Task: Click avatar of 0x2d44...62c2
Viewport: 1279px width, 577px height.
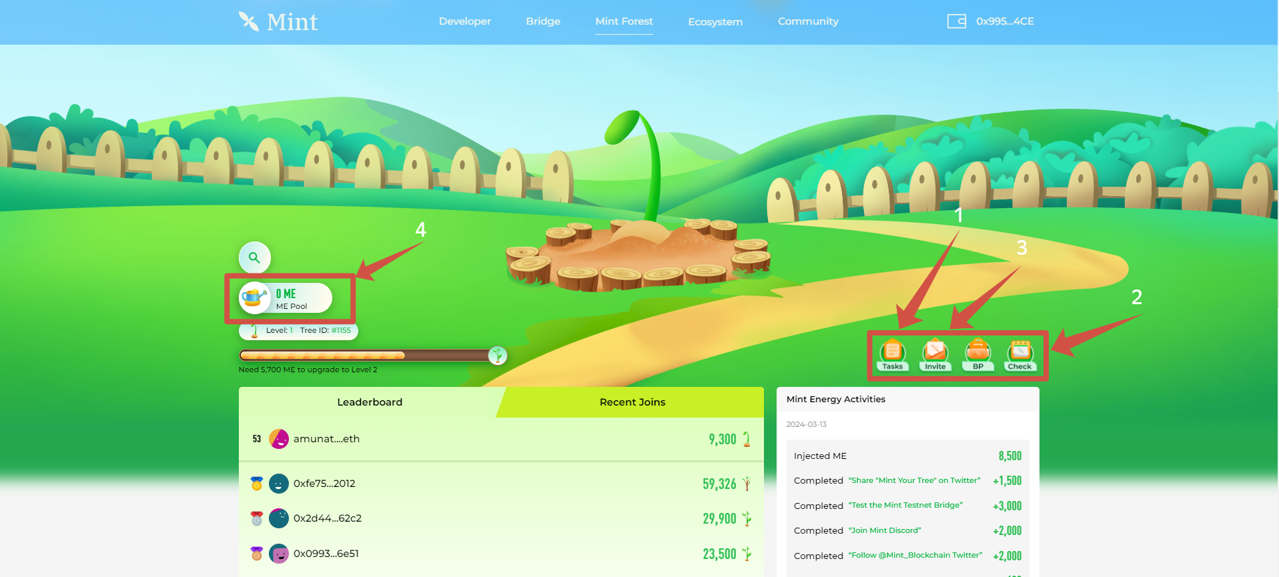Action: click(279, 518)
